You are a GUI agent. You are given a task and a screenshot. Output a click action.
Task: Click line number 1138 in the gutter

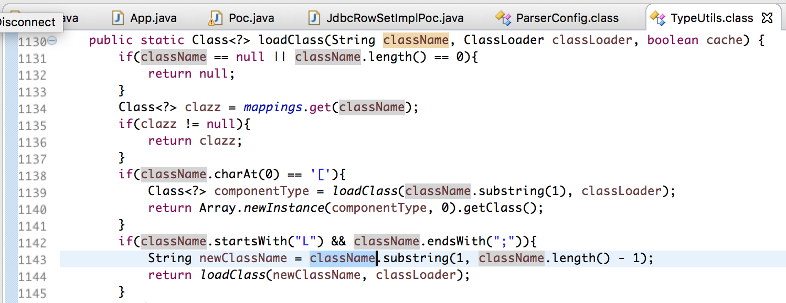(33, 176)
